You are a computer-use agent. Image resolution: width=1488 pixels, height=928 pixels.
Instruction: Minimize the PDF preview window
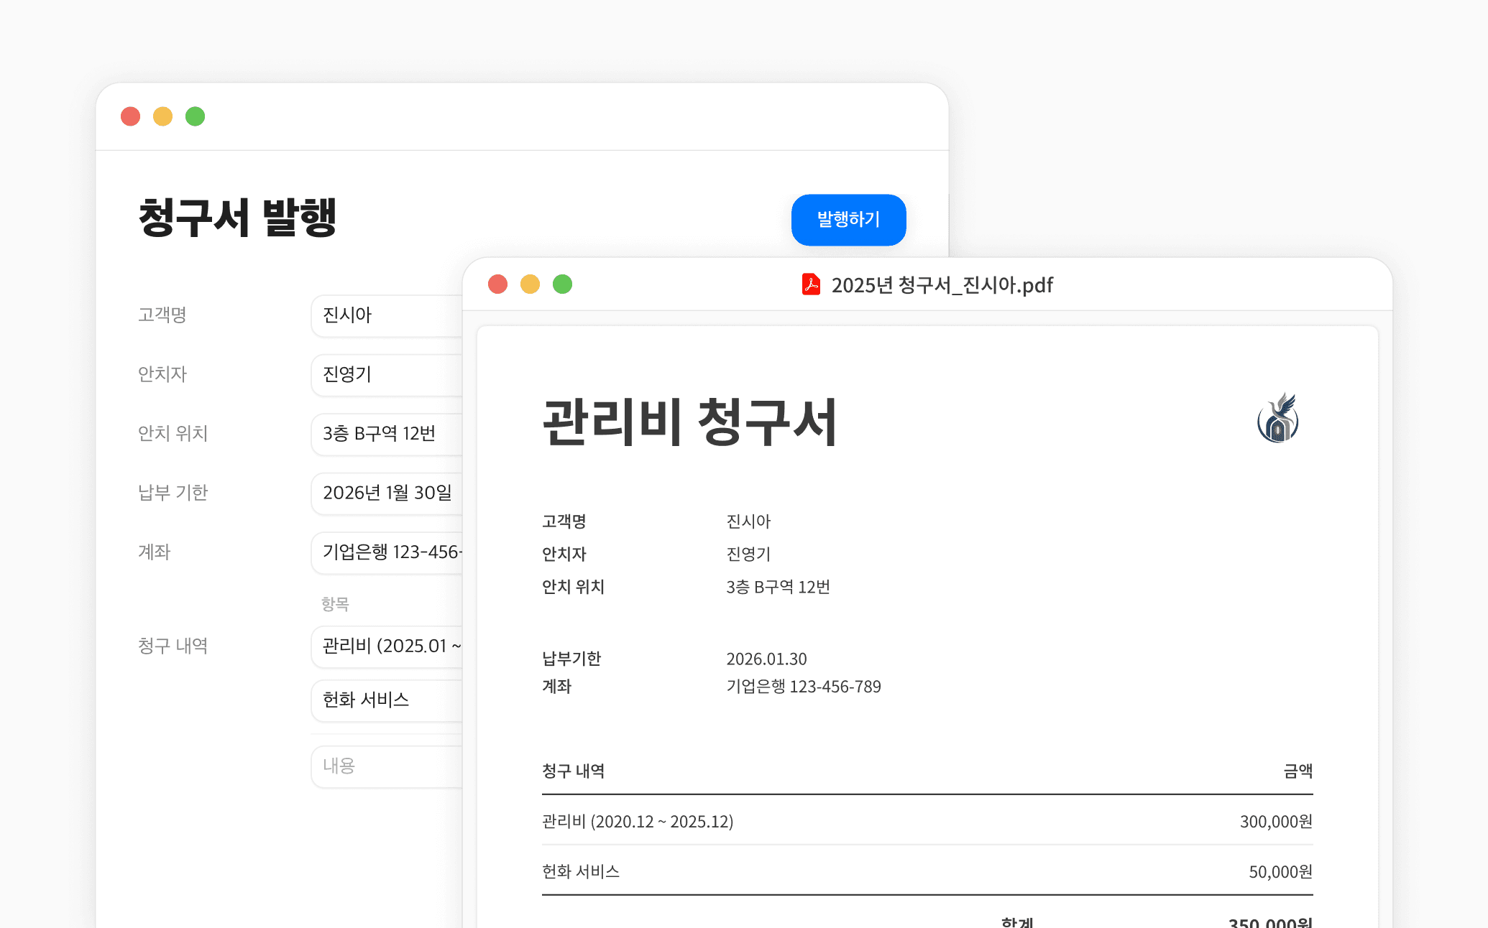[530, 284]
